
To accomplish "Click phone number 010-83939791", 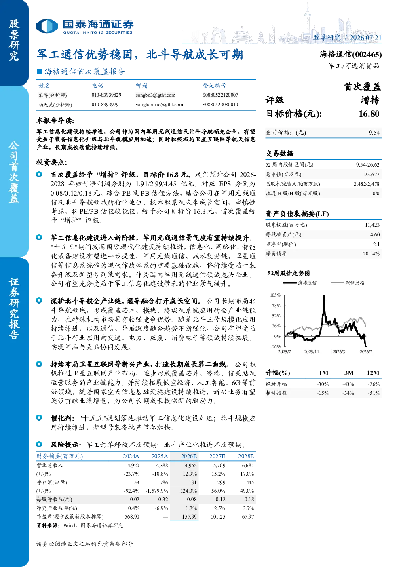I will click(106, 105).
